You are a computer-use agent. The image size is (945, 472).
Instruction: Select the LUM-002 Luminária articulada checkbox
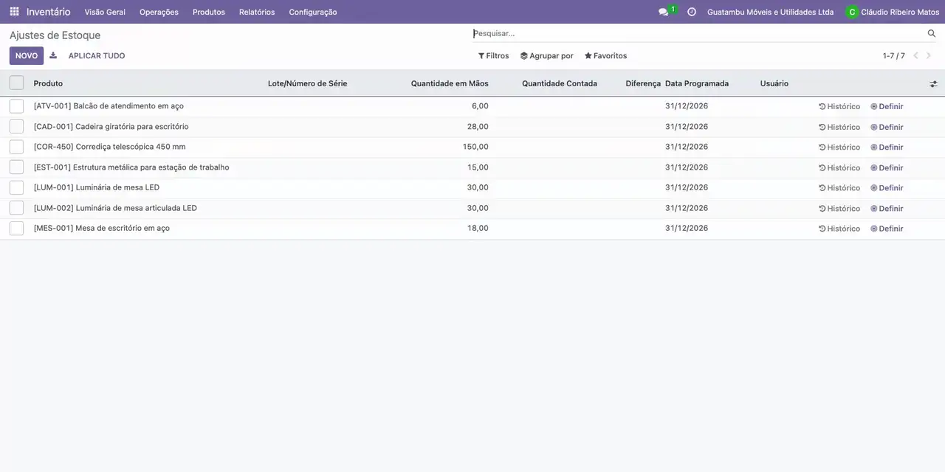point(16,208)
